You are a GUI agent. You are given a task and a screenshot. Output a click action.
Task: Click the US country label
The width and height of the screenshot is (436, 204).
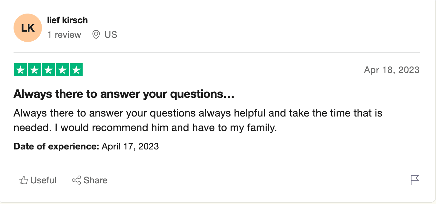point(111,35)
